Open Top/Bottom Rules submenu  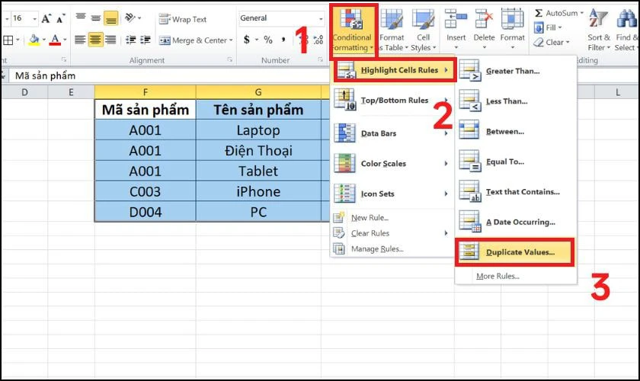click(x=392, y=101)
